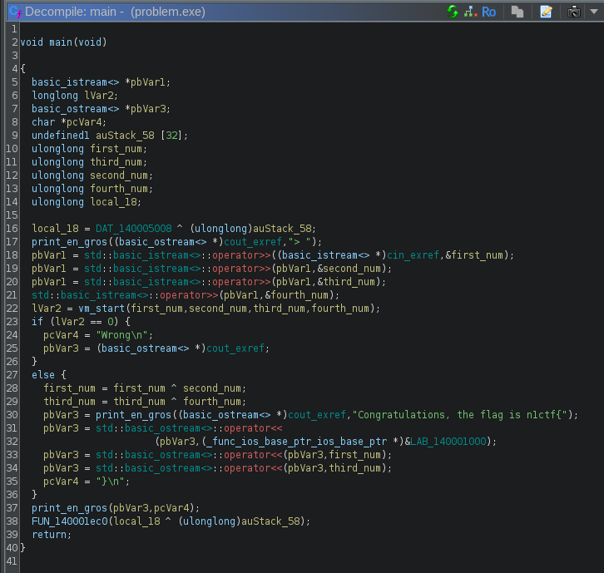
Task: Toggle the Ro read-only mode button
Action: [x=489, y=12]
